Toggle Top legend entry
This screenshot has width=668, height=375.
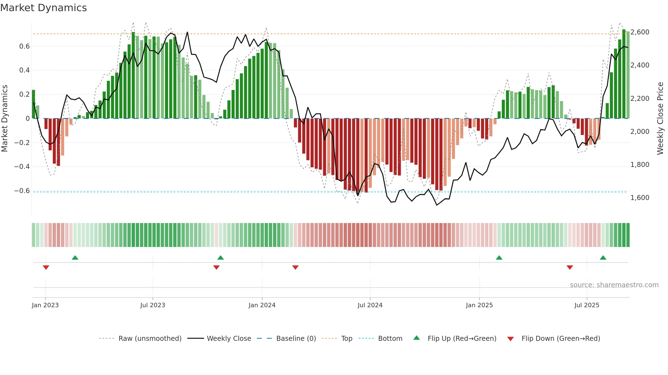point(337,338)
